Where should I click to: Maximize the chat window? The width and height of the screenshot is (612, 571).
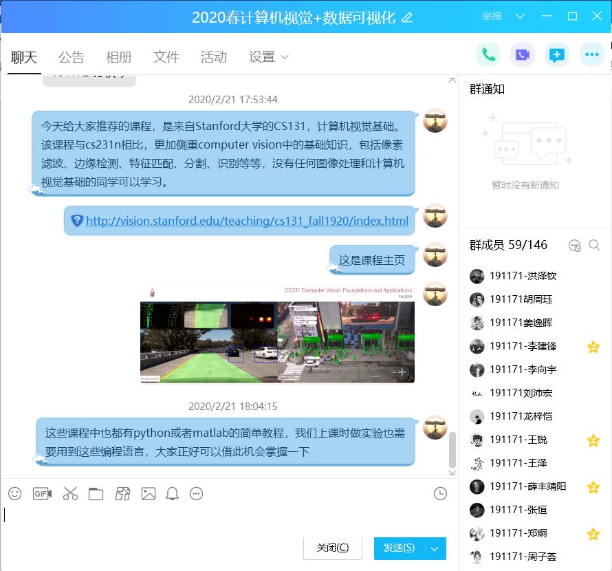click(x=572, y=16)
